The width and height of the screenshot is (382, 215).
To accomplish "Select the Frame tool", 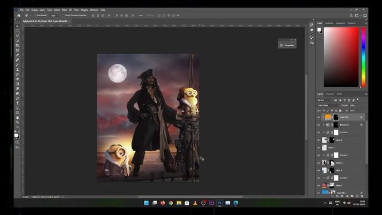I will pos(17,50).
